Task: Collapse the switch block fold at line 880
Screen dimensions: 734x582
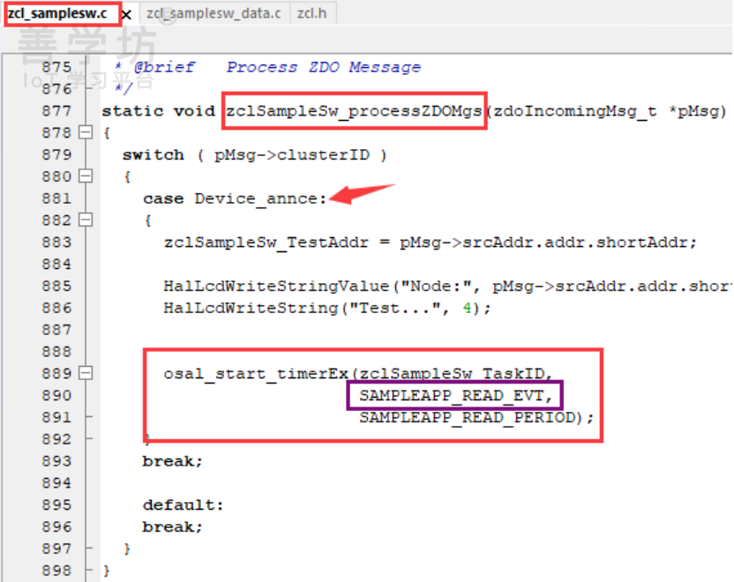Action: pos(86,176)
